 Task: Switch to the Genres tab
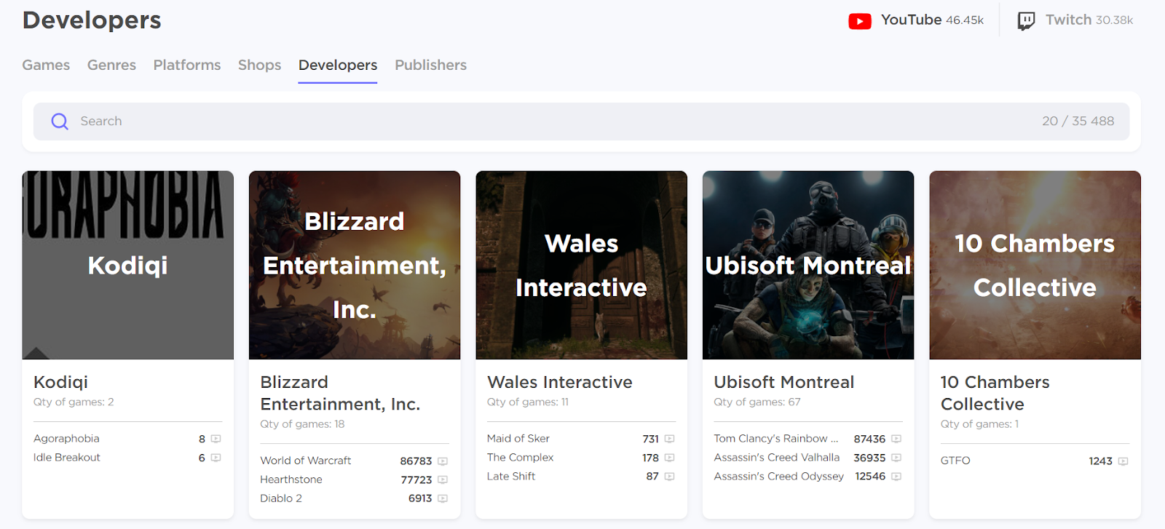point(111,65)
